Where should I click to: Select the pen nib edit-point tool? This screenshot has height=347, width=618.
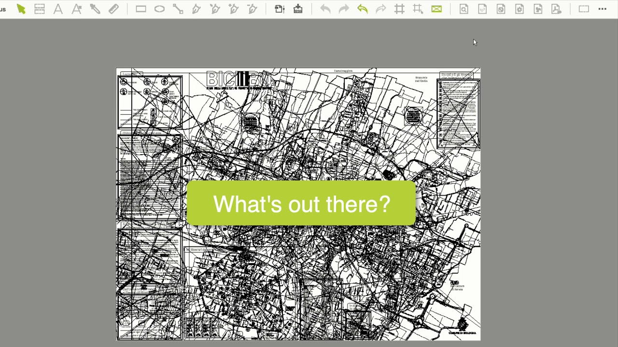(x=215, y=9)
